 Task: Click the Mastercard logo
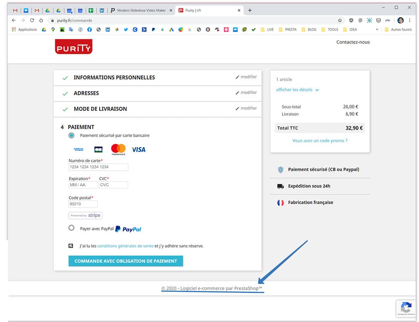coord(118,149)
